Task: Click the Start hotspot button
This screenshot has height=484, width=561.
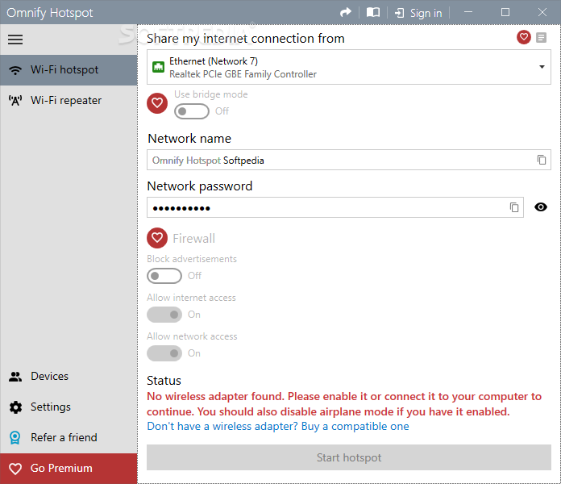Action: coord(349,457)
